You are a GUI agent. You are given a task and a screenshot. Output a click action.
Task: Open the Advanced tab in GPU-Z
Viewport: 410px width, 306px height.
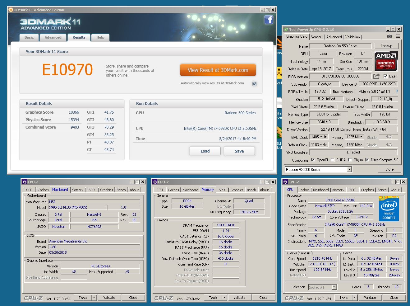click(x=334, y=37)
